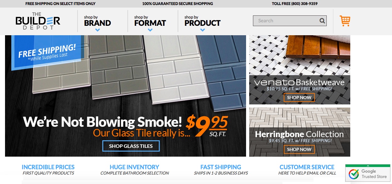The image size is (392, 184).
Task: Expand the shop by Format chevron
Action: point(150,30)
